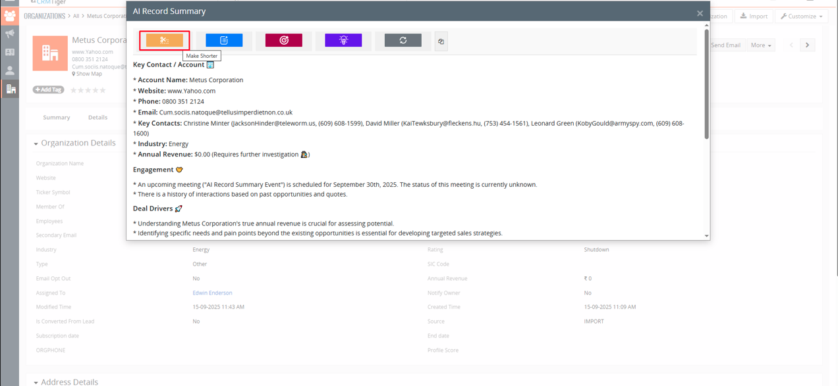This screenshot has height=386, width=838.
Task: Click the Send Email button
Action: click(x=725, y=45)
